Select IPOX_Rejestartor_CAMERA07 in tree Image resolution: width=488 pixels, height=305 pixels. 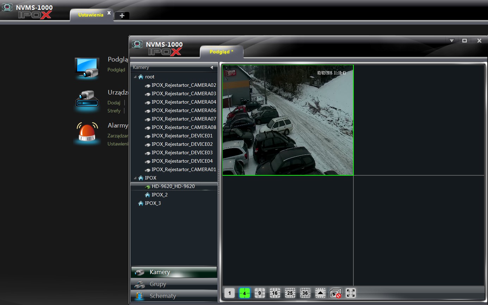coord(184,119)
